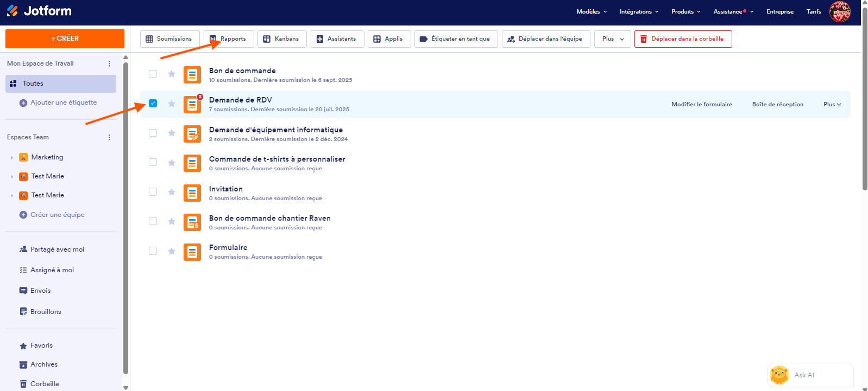Star the Demande de RDV form
This screenshot has height=391, width=868.
click(x=172, y=104)
